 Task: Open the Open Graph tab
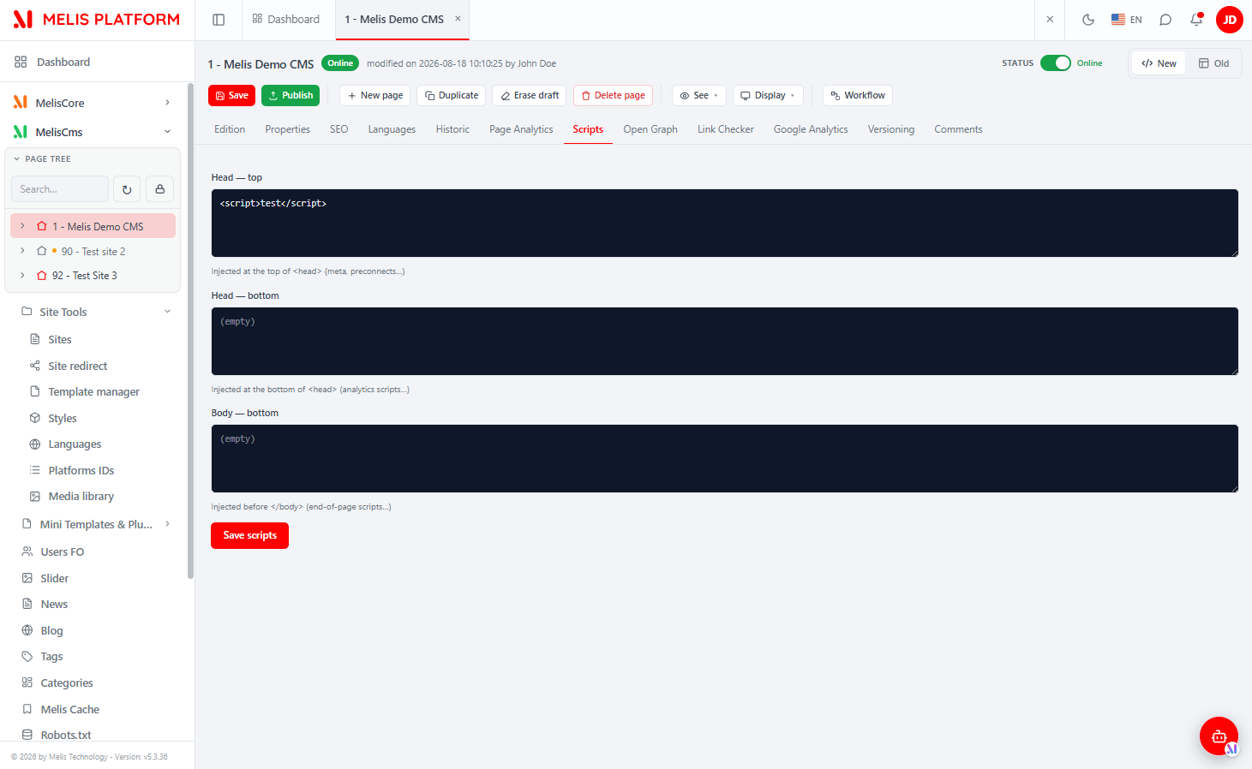tap(650, 129)
